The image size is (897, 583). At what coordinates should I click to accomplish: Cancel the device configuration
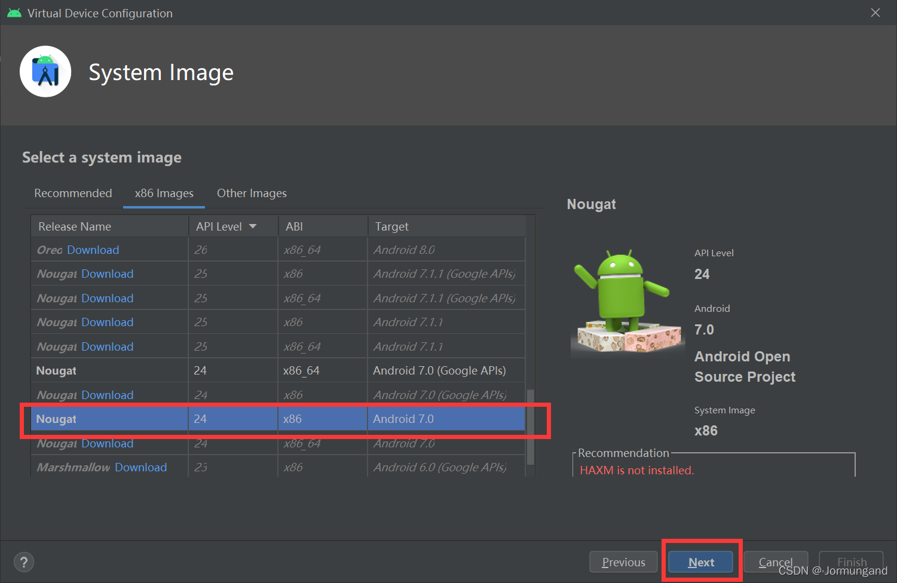click(776, 562)
